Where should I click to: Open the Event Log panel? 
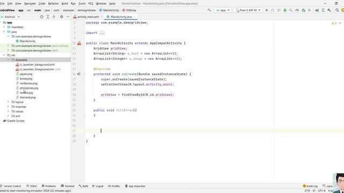tap(310, 186)
